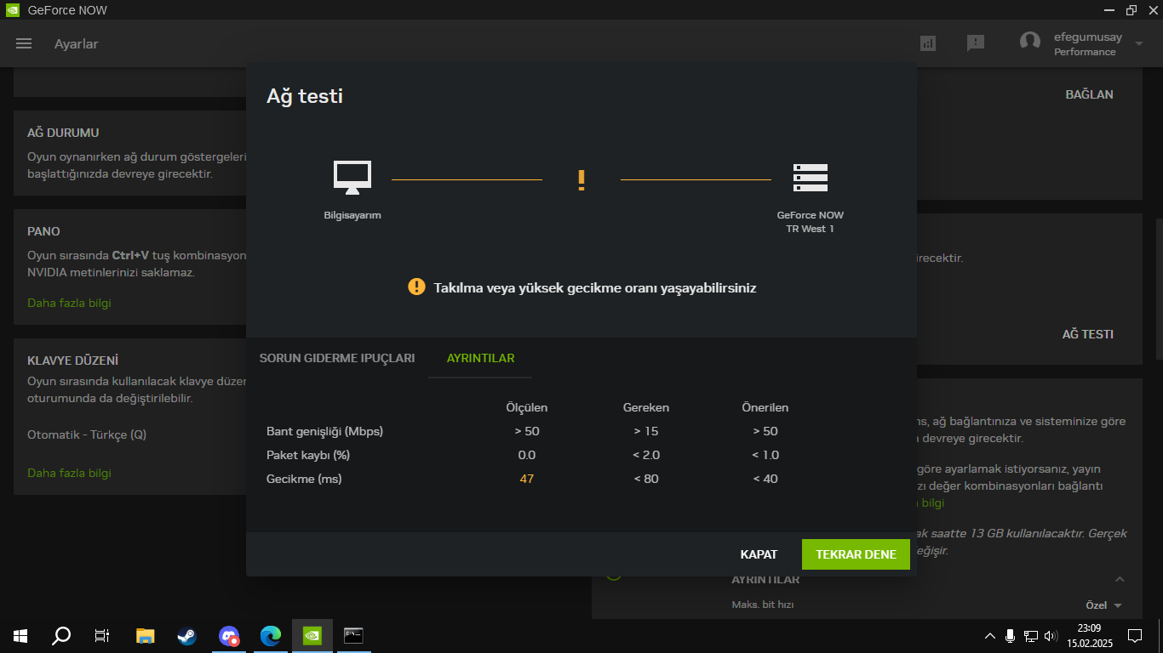This screenshot has height=653, width=1163.
Task: Open the hamburger menu next to Ayarlar
Action: coord(24,43)
